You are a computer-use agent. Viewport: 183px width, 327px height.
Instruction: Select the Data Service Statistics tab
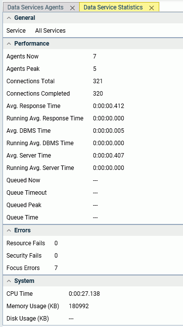coord(113,7)
